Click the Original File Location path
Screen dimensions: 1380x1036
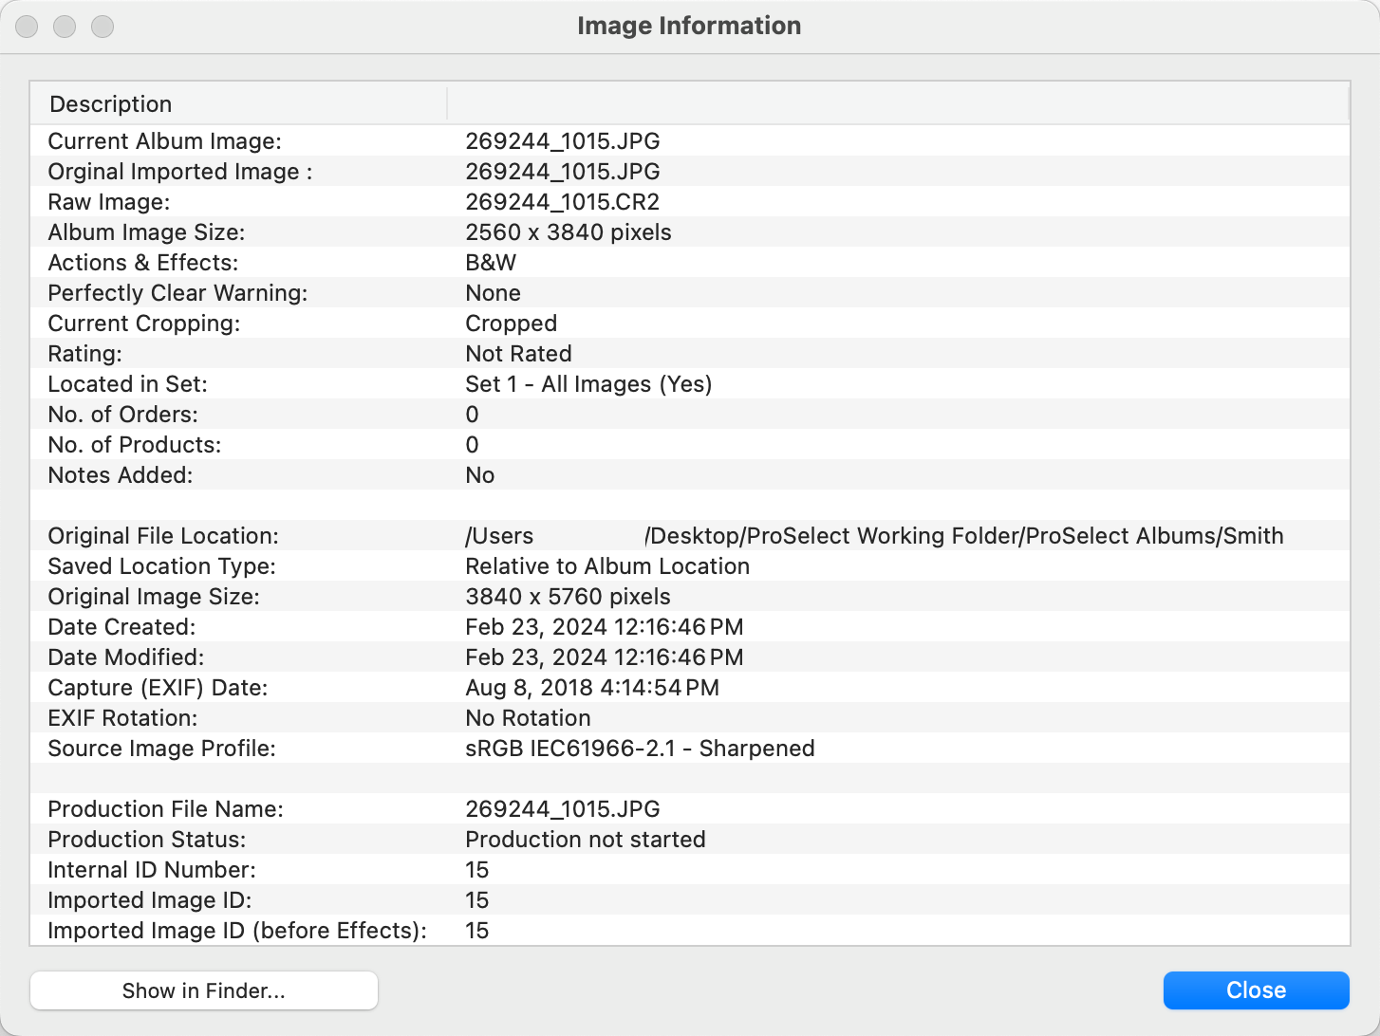click(873, 536)
